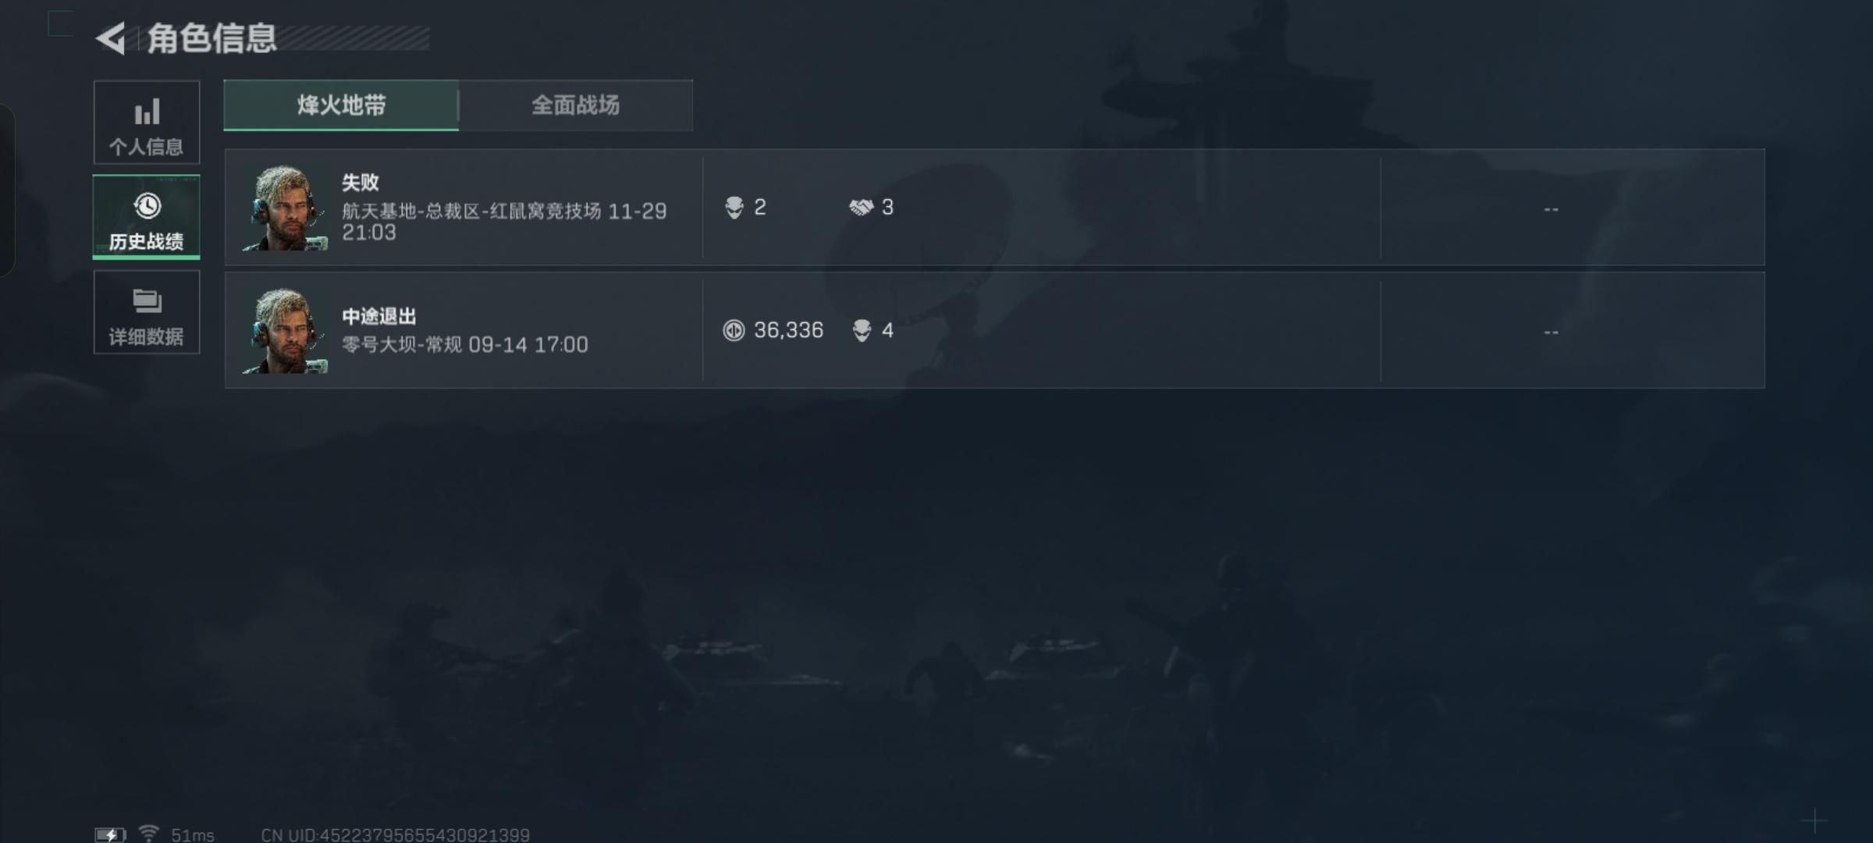Switch to the 烽火地带 tab
This screenshot has width=1873, height=843.
click(x=341, y=105)
